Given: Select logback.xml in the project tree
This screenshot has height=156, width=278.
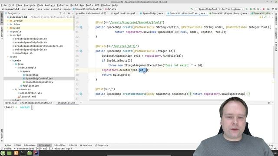Looking at the screenshot, I should [28, 97].
